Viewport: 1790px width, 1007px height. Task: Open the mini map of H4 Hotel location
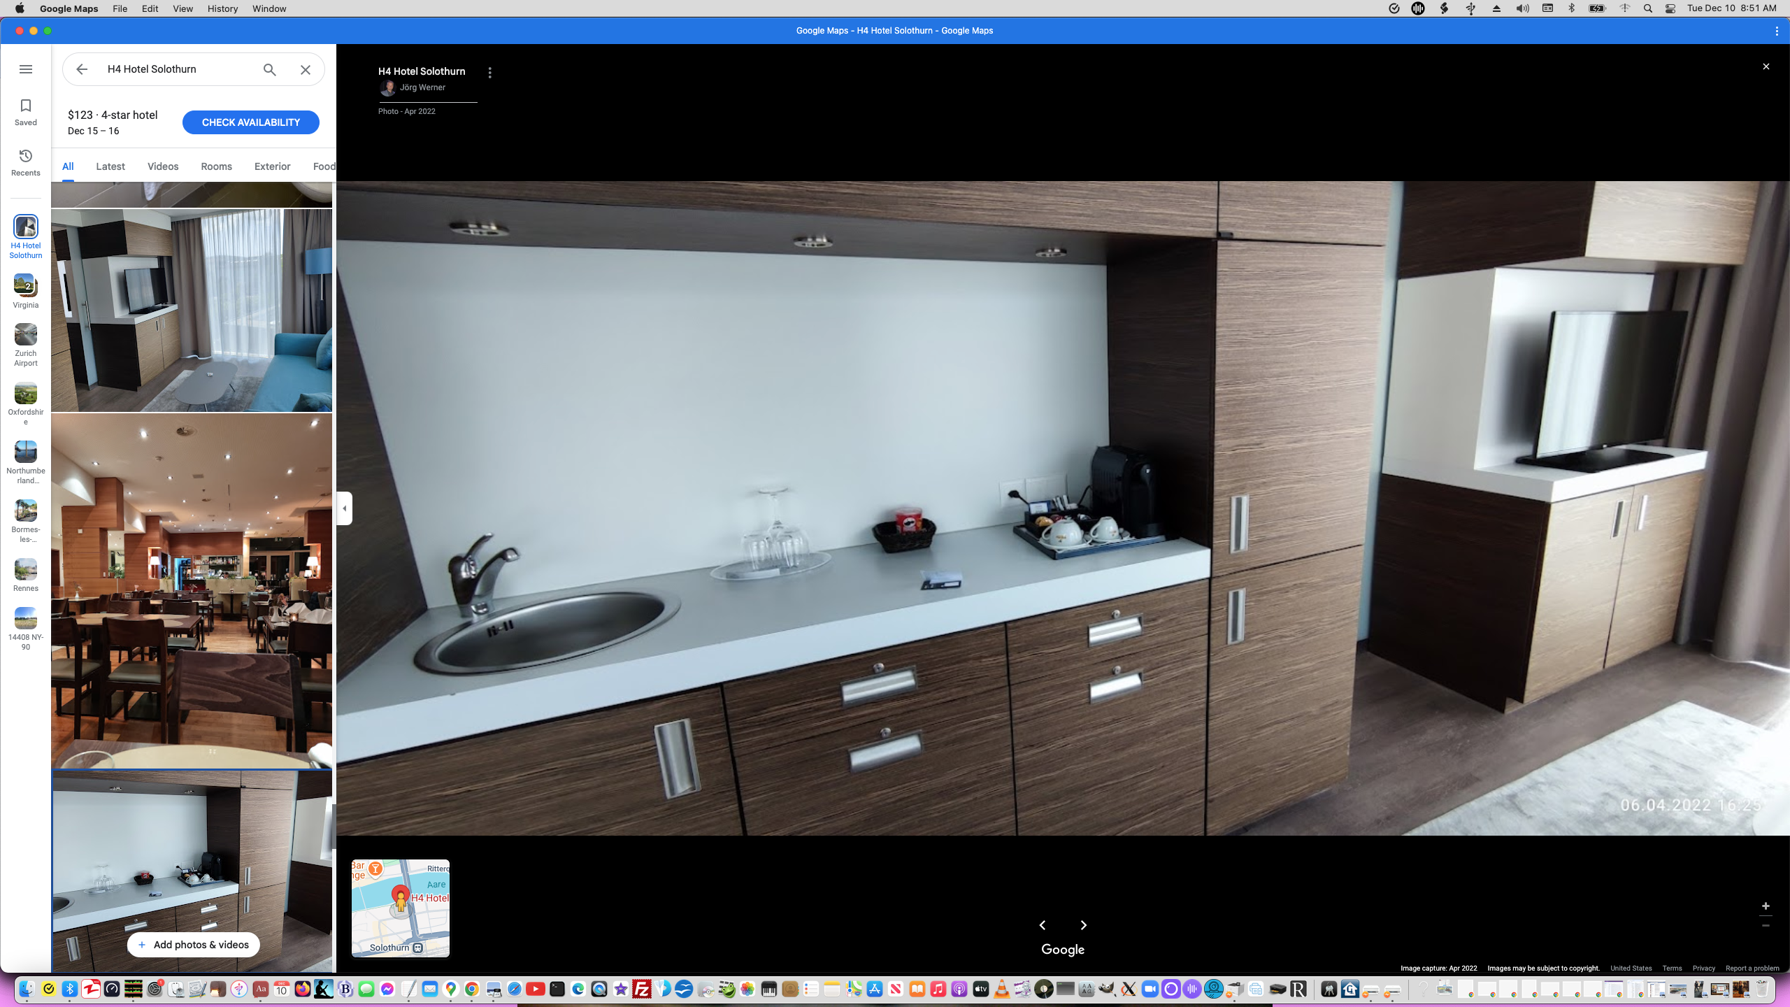400,908
